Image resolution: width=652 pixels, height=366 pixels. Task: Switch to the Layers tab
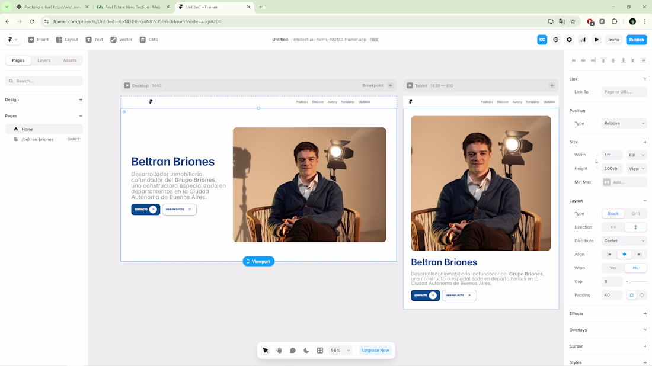tap(44, 60)
